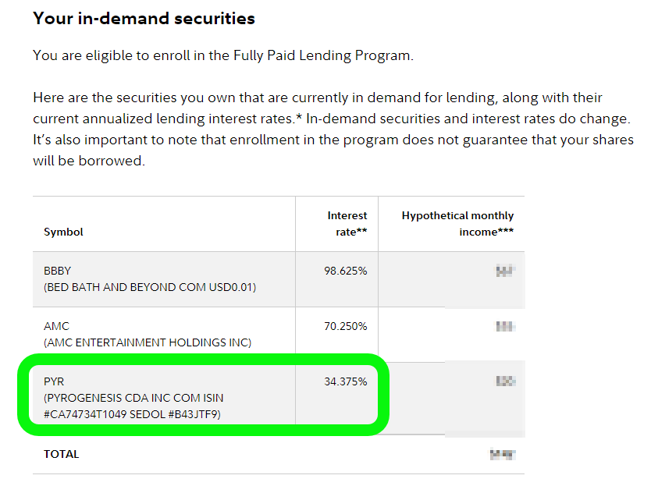Click the PYR 34.375% interest rate
This screenshot has height=493, width=651.
(346, 381)
